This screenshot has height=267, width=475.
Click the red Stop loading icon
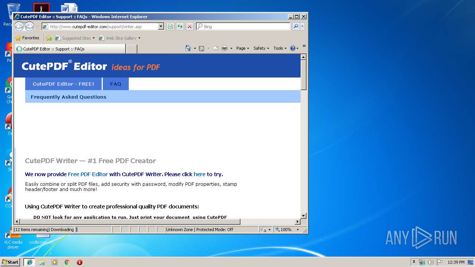pyautogui.click(x=190, y=26)
